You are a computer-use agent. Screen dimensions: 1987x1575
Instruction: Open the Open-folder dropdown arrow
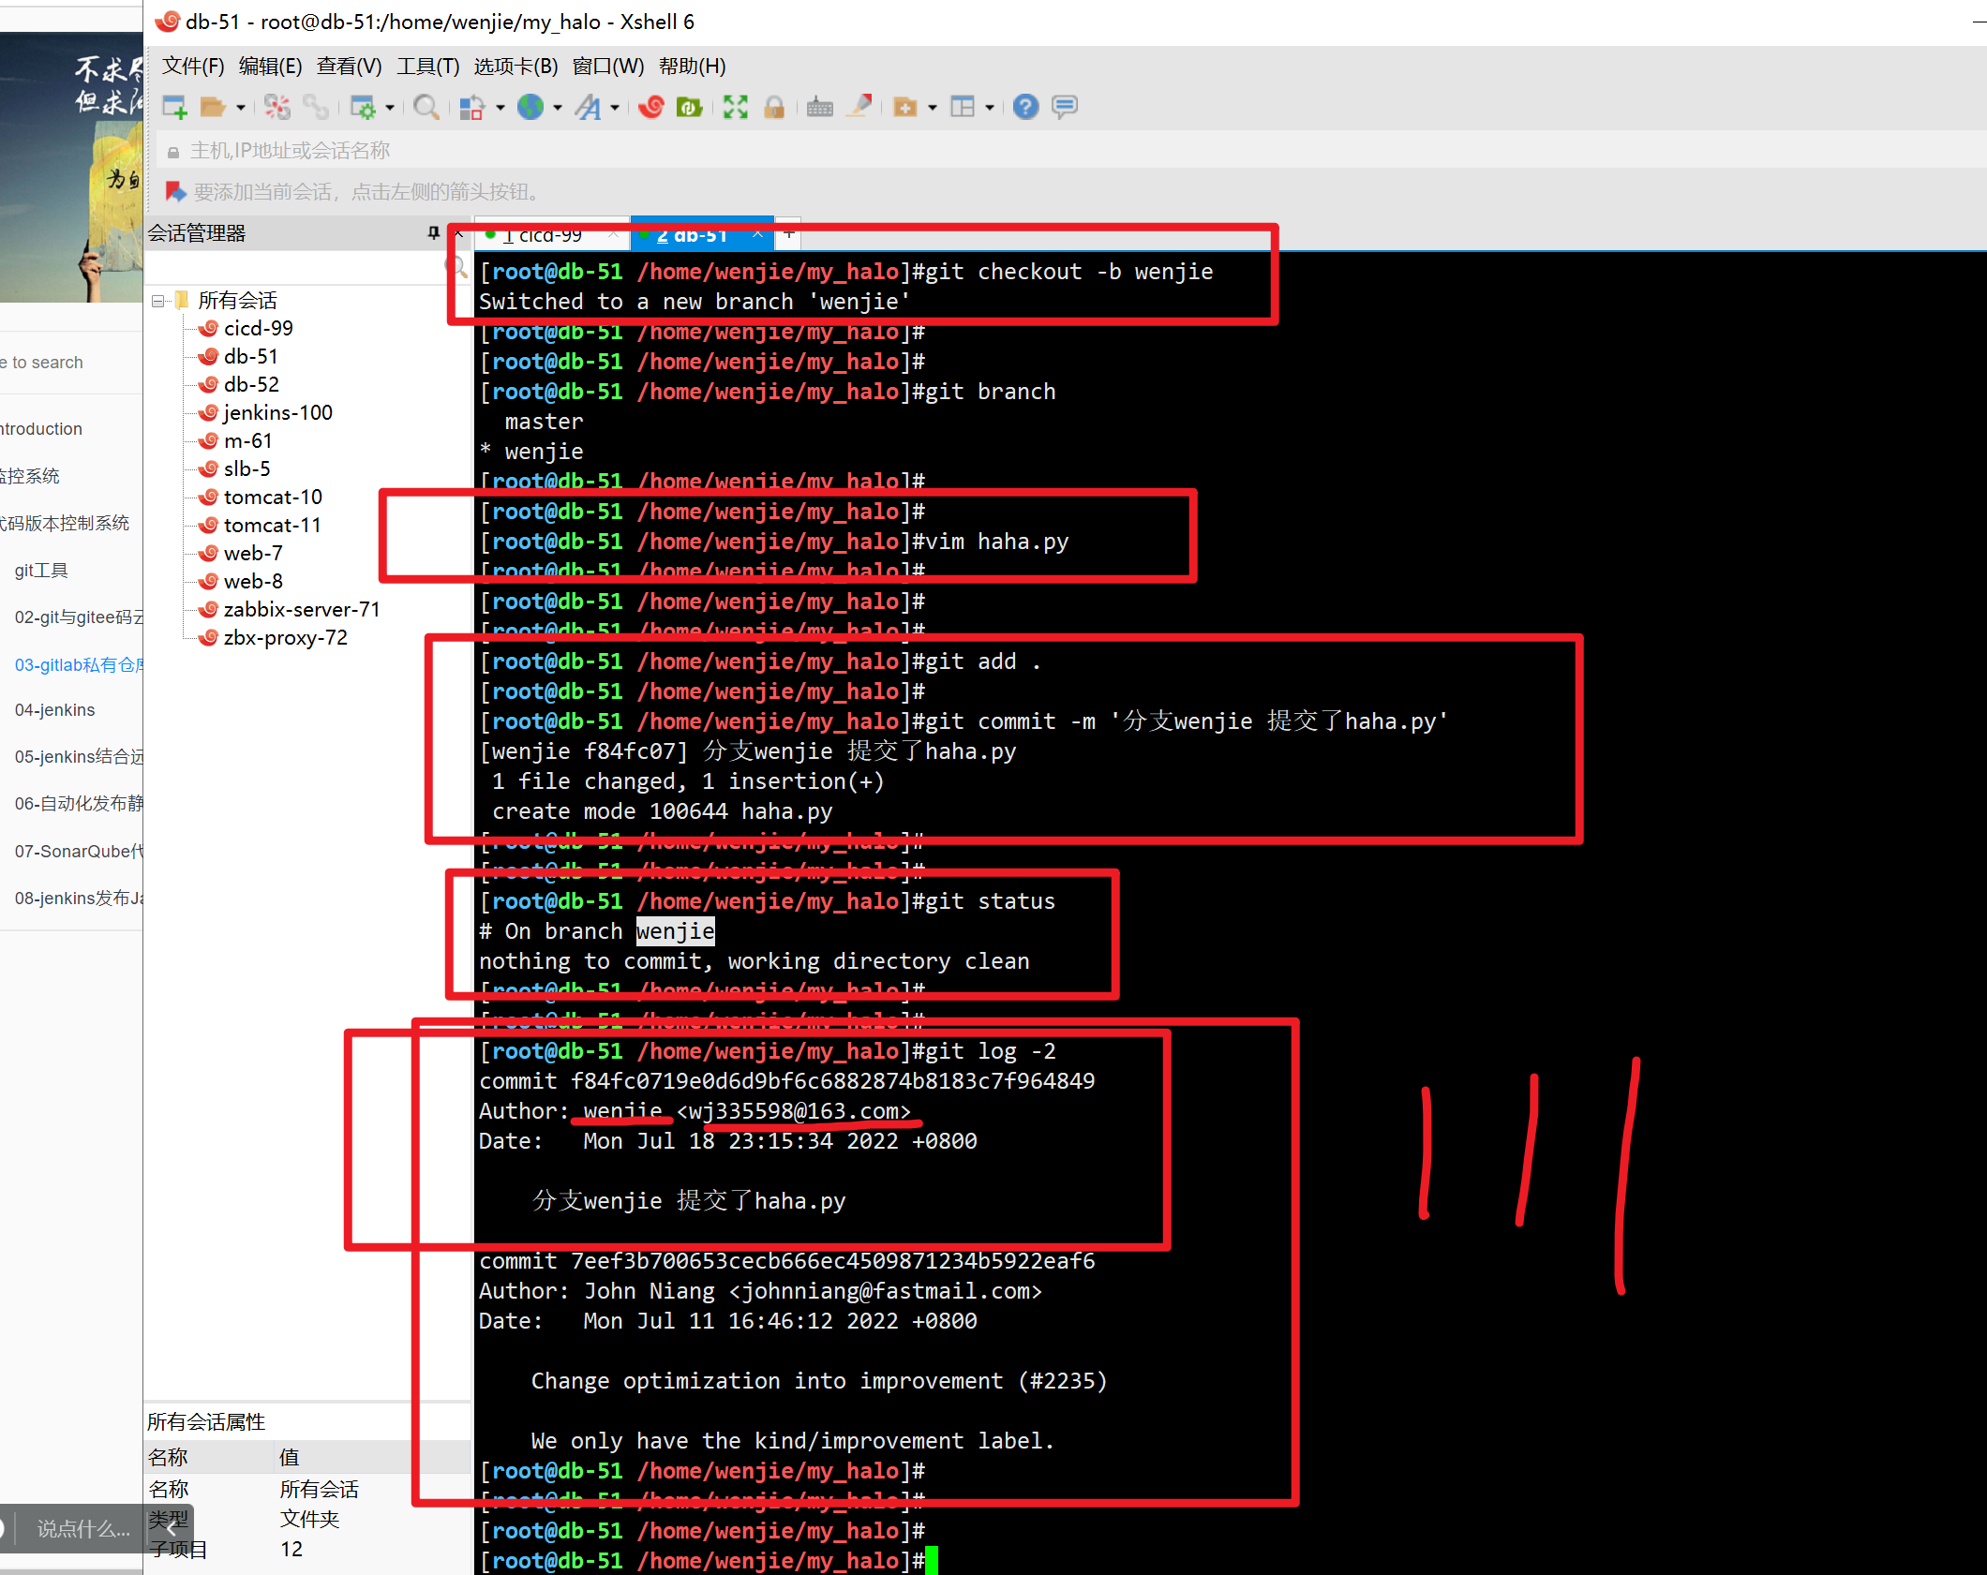[x=241, y=108]
